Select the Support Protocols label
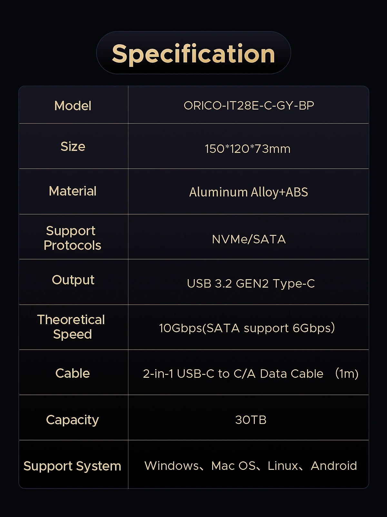The height and width of the screenshot is (517, 387). (x=72, y=238)
